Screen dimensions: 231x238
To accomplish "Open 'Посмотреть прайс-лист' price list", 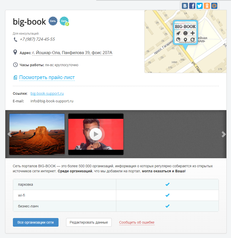I will (x=47, y=78).
